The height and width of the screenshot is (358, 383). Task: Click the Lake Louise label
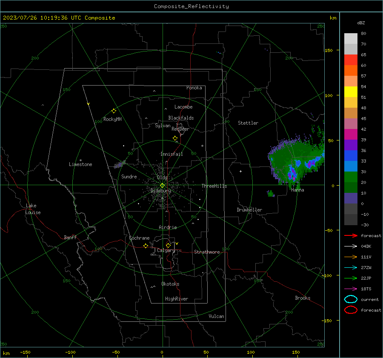pyautogui.click(x=33, y=209)
